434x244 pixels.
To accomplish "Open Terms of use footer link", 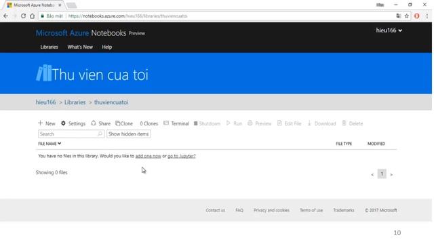I will point(311,210).
